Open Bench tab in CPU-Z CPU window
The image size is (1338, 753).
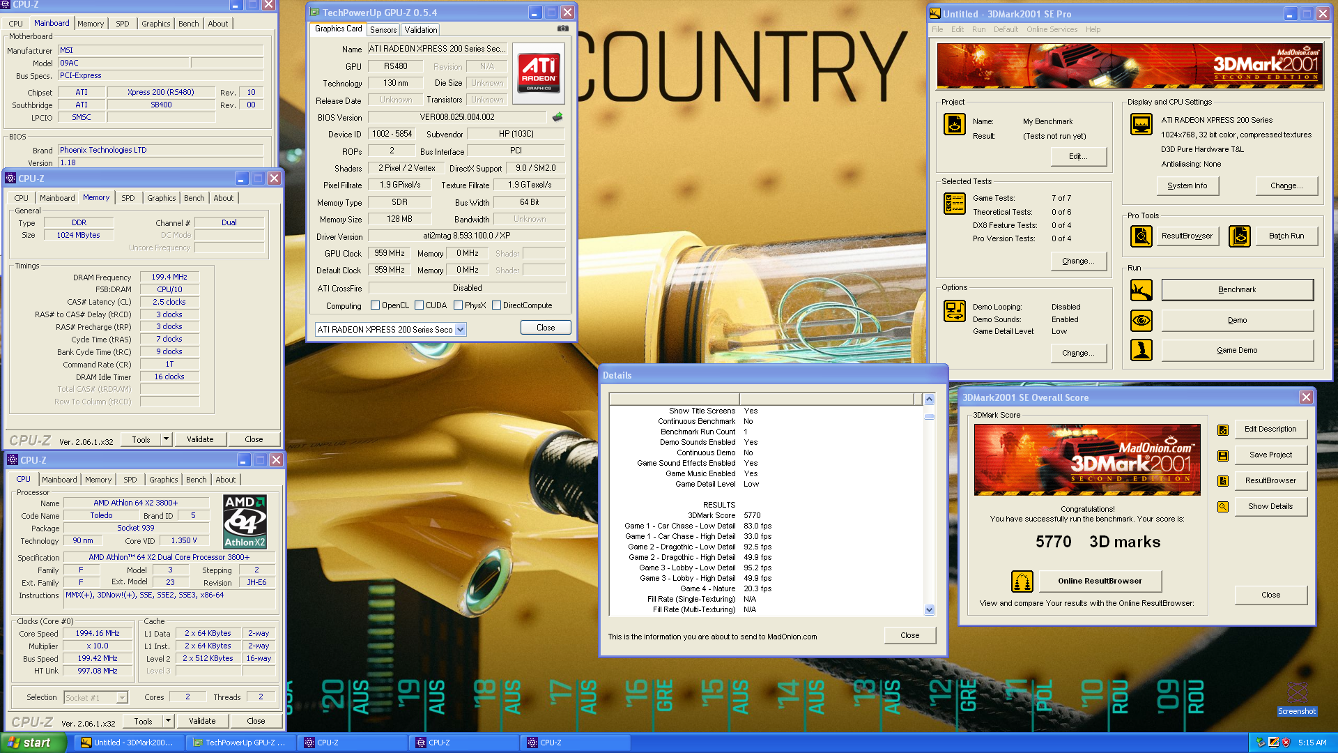pos(196,480)
